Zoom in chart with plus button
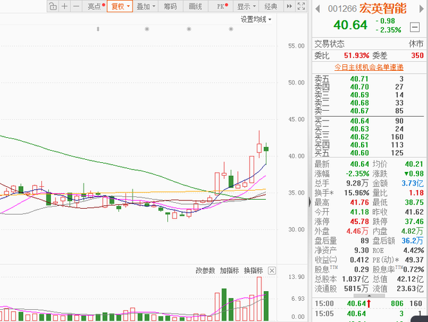The width and height of the screenshot is (428, 322). coord(64,6)
